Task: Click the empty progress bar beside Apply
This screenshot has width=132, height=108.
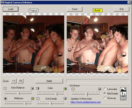Action: click(x=98, y=81)
